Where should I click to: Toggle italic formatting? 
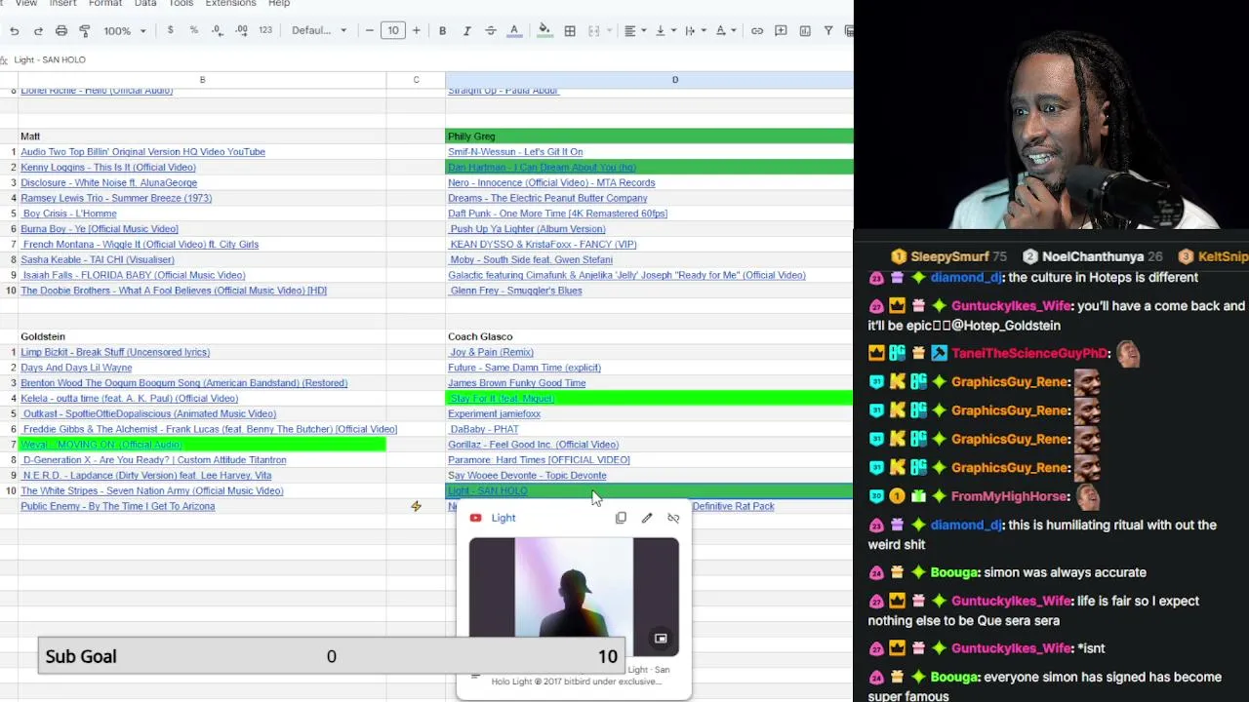(x=466, y=31)
